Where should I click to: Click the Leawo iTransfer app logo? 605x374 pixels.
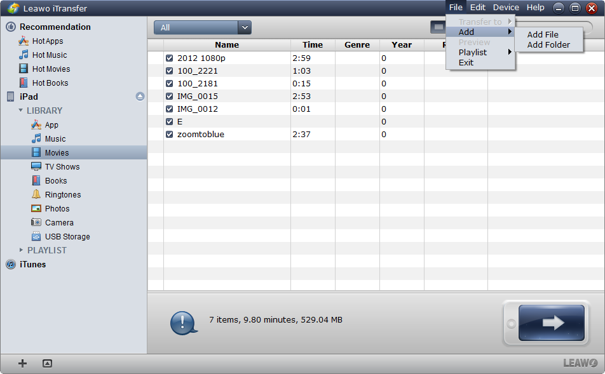(x=13, y=8)
